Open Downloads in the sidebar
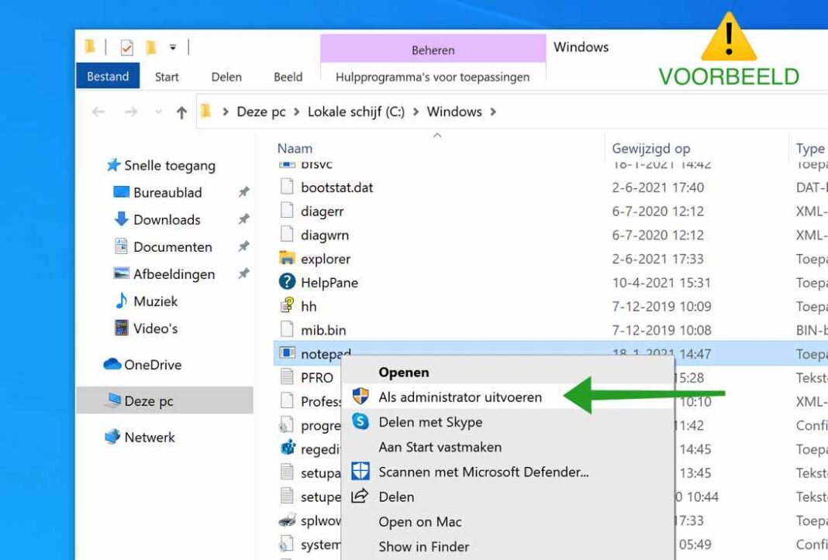 click(167, 219)
